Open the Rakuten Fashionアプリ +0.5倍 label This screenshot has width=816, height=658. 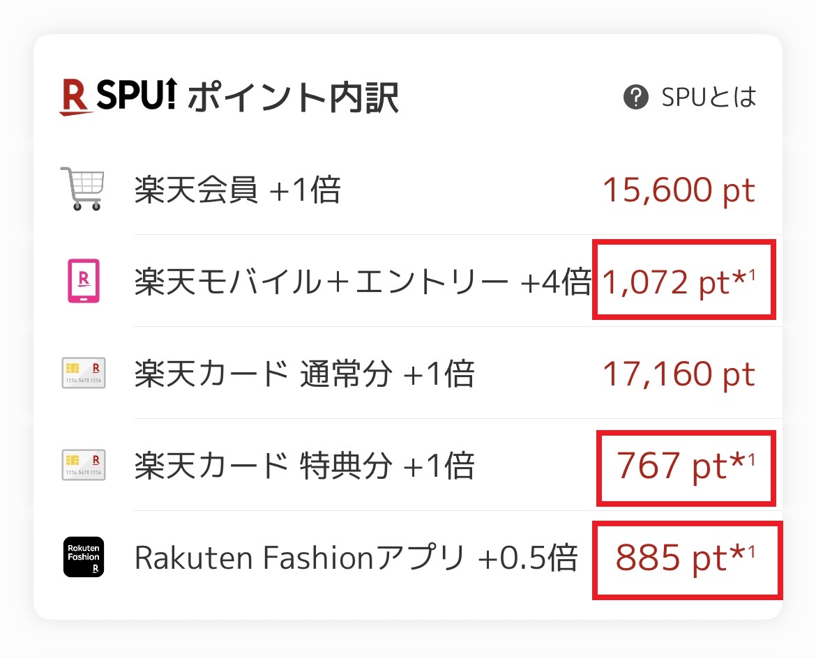tap(356, 558)
